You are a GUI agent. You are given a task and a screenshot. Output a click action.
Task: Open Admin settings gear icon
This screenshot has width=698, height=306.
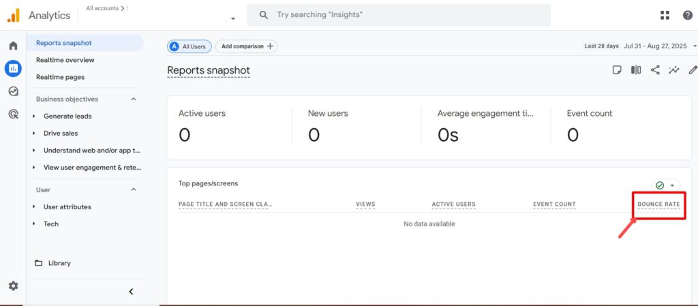[x=13, y=286]
